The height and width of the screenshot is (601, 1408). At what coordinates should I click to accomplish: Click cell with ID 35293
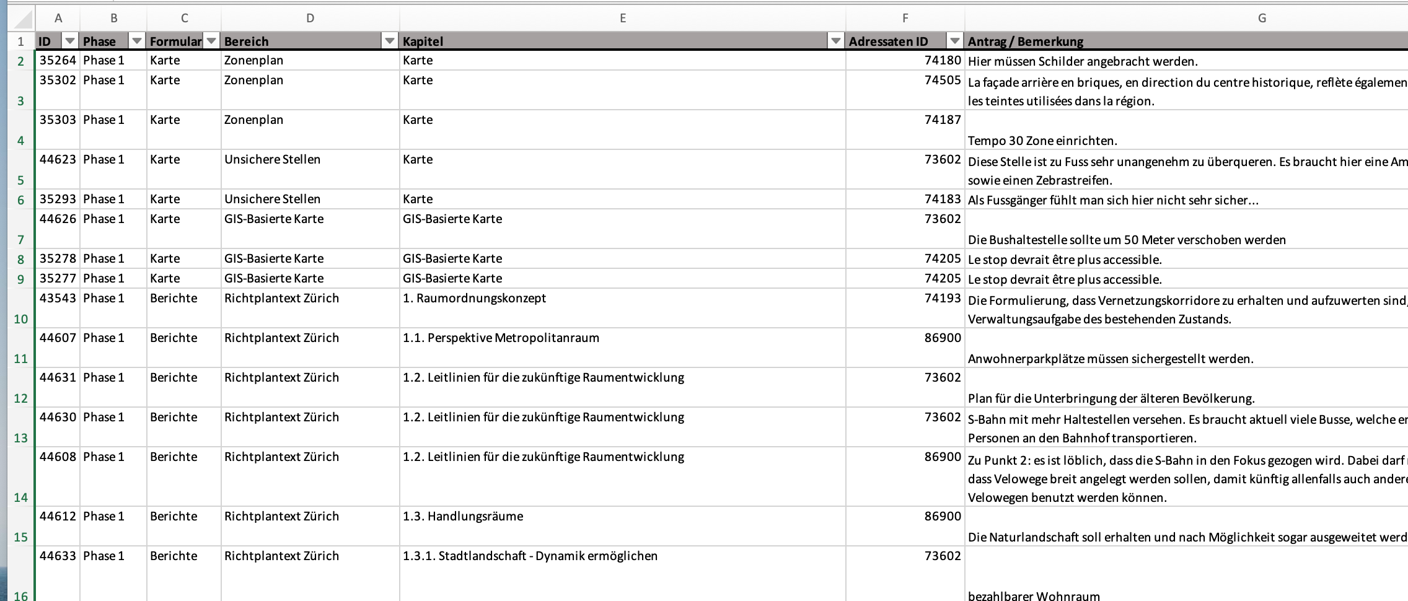pyautogui.click(x=58, y=200)
